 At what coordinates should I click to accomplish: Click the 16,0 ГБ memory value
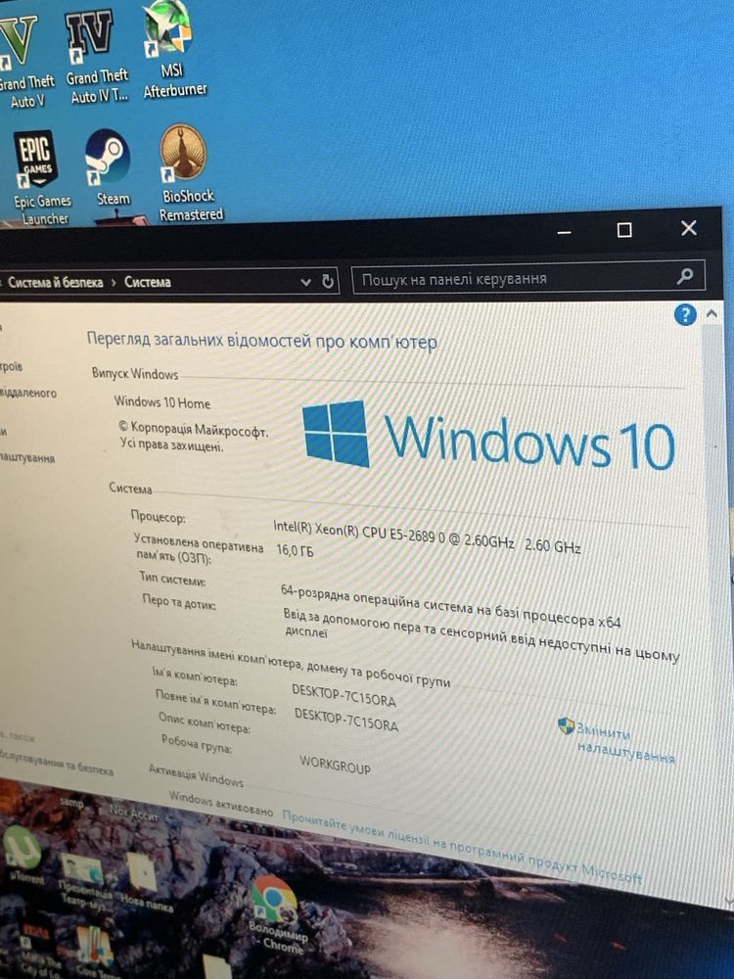click(295, 549)
